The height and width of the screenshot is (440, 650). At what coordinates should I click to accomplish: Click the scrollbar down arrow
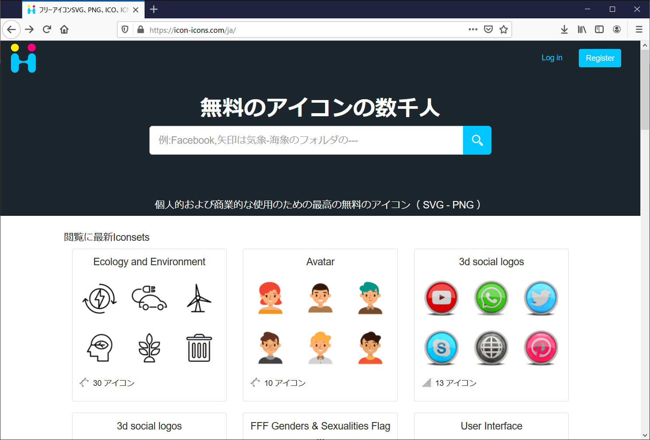(x=645, y=435)
